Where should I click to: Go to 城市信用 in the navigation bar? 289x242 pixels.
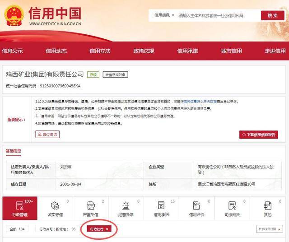tap(231, 51)
